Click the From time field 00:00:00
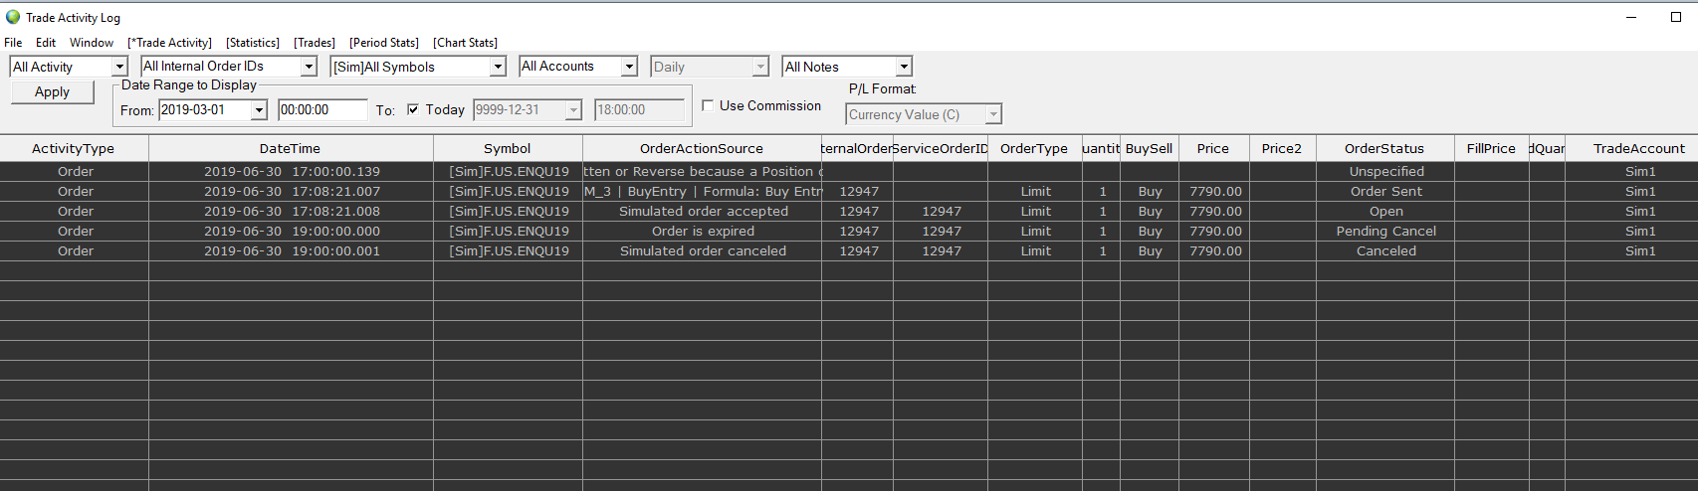Image resolution: width=1698 pixels, height=491 pixels. (323, 110)
